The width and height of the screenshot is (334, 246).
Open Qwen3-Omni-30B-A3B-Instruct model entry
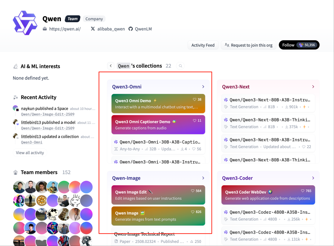(158, 160)
